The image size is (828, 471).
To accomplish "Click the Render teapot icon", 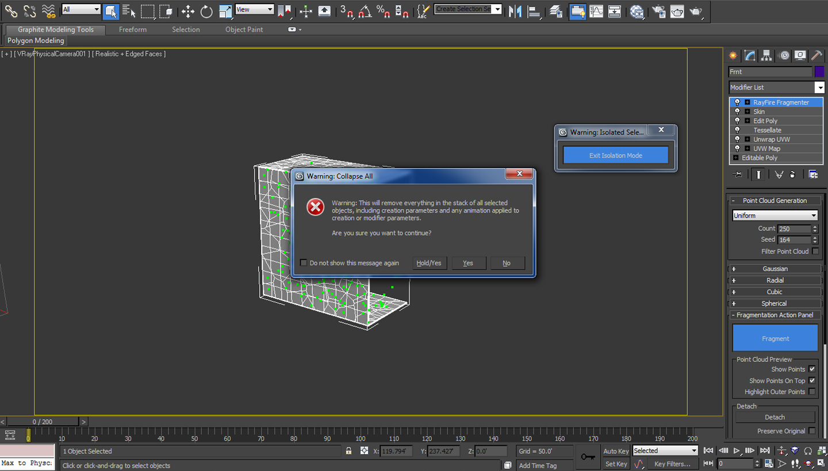I will pos(696,11).
